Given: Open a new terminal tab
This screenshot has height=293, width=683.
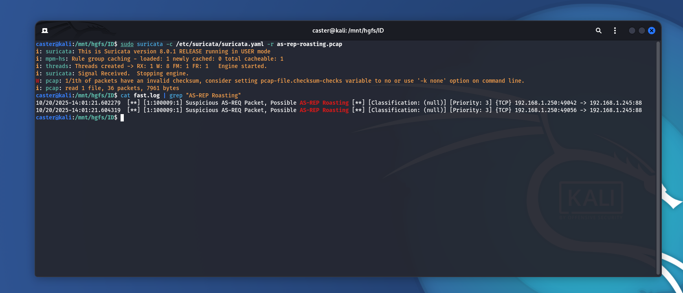Looking at the screenshot, I should click(x=45, y=31).
